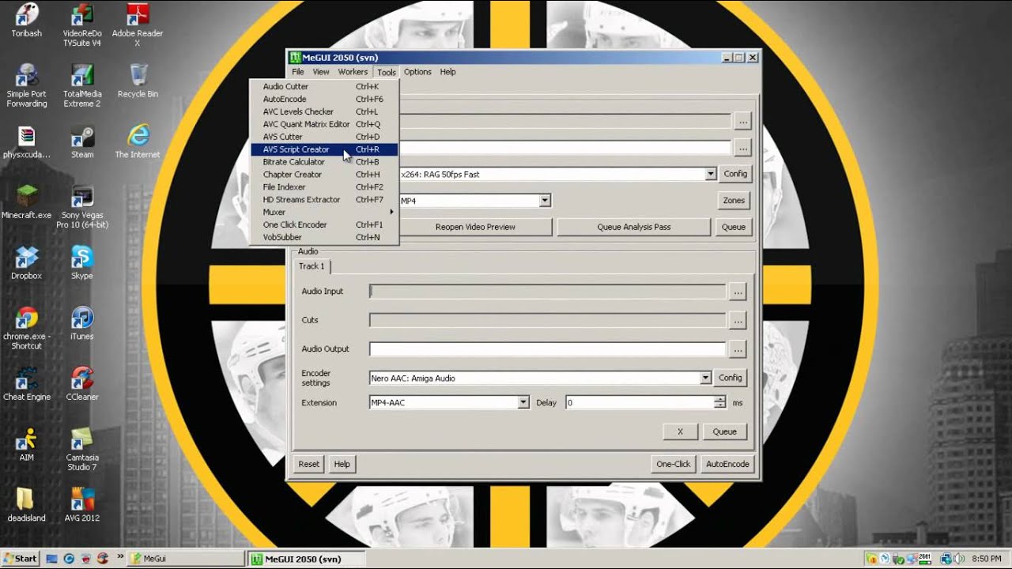
Task: Open the View menu
Action: (321, 72)
